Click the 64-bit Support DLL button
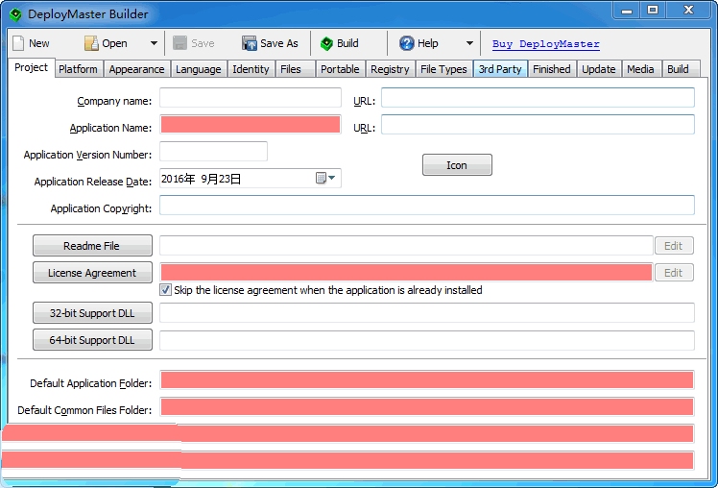The image size is (718, 488). pyautogui.click(x=92, y=340)
